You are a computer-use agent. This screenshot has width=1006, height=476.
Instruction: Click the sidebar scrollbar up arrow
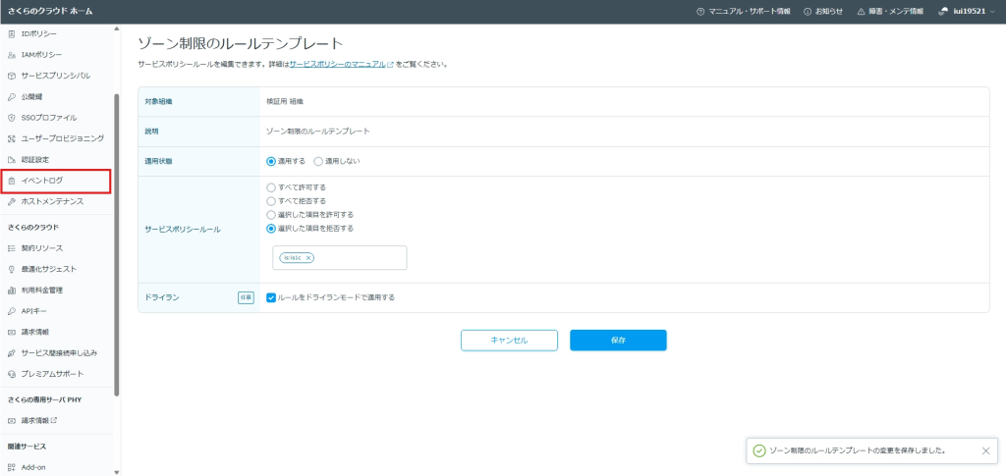coord(116,28)
